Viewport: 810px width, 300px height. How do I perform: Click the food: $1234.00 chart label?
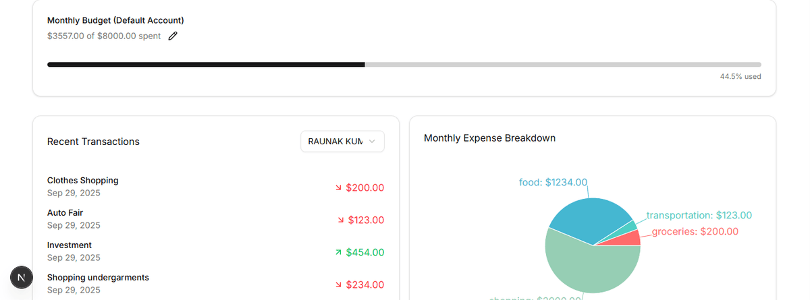tap(553, 183)
